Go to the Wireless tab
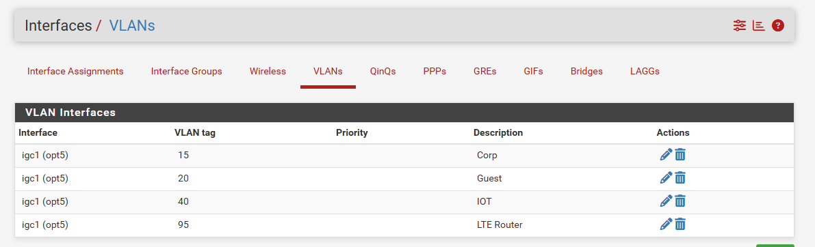 (x=268, y=72)
